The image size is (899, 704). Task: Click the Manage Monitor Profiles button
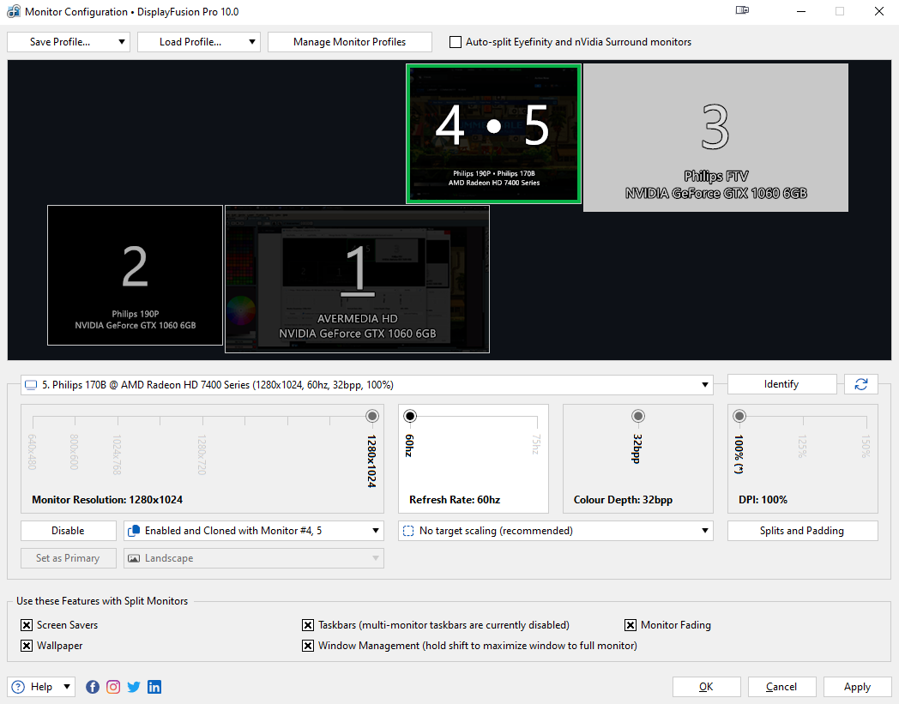coord(349,42)
